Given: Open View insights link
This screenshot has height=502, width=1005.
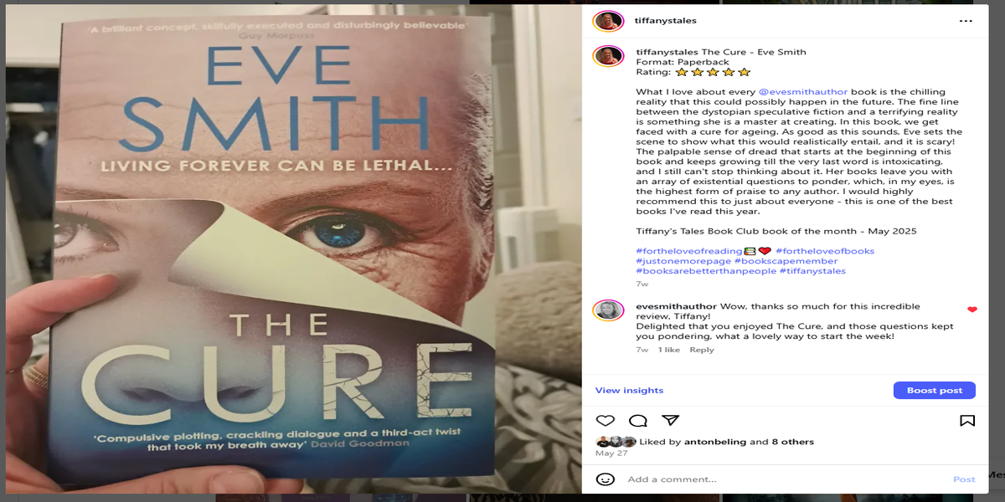Looking at the screenshot, I should 629,391.
